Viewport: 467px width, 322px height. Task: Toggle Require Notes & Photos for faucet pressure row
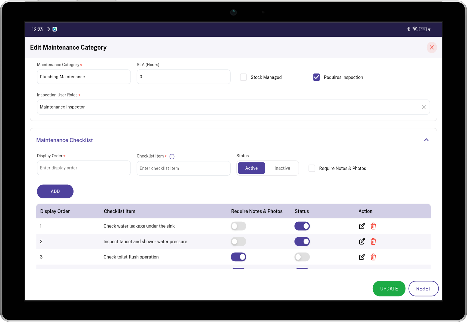[238, 242]
